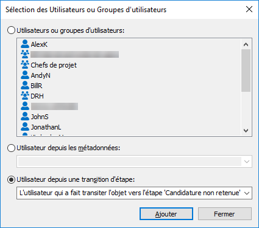Viewport: 259px width, 228px height.
Task: Enable 'Utilisateur depuis les métadonnées' radio option
Action: 11,148
